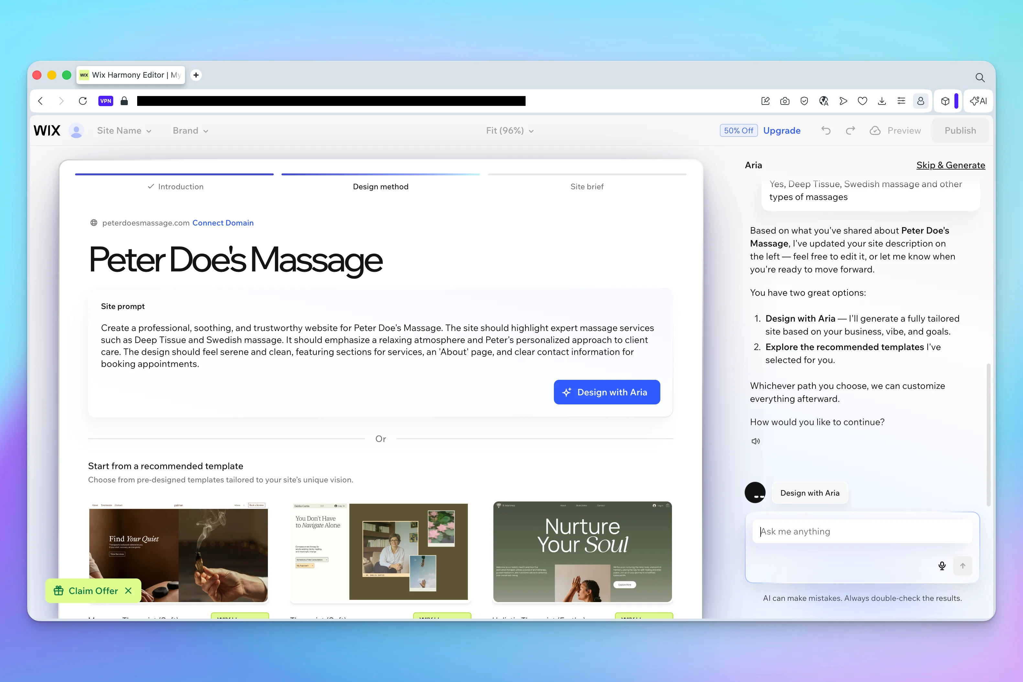Click the WIX logo
This screenshot has width=1023, height=682.
point(47,130)
